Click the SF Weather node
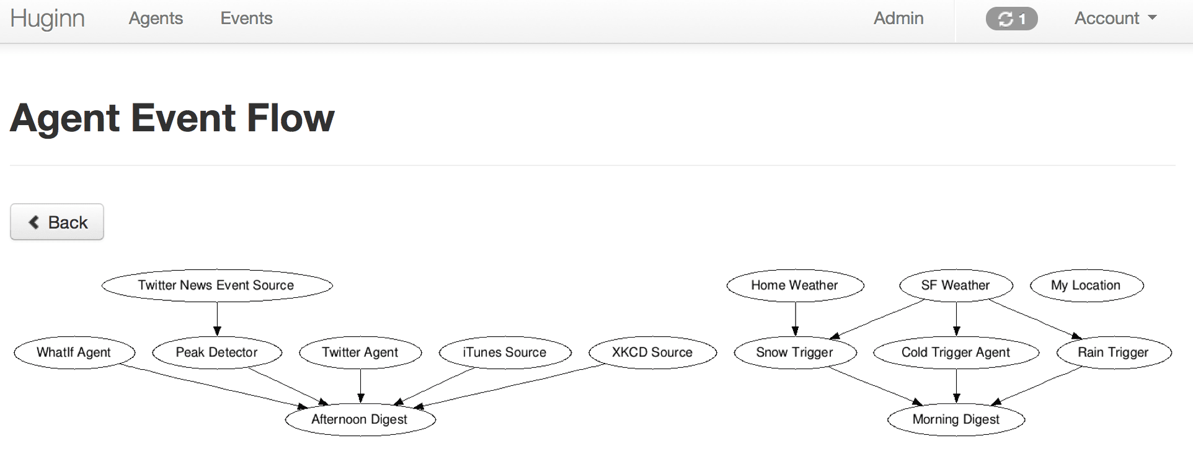 pyautogui.click(x=956, y=286)
